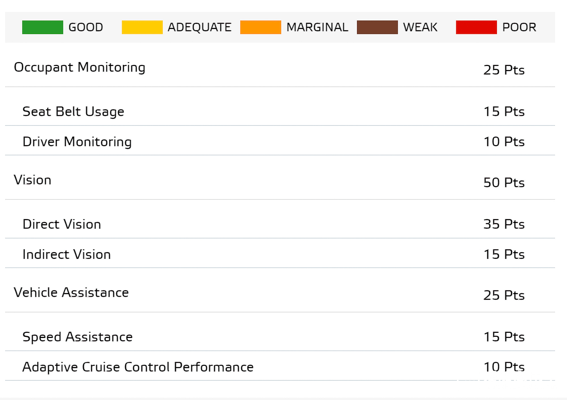Expand the Occupant Monitoring section

[80, 67]
